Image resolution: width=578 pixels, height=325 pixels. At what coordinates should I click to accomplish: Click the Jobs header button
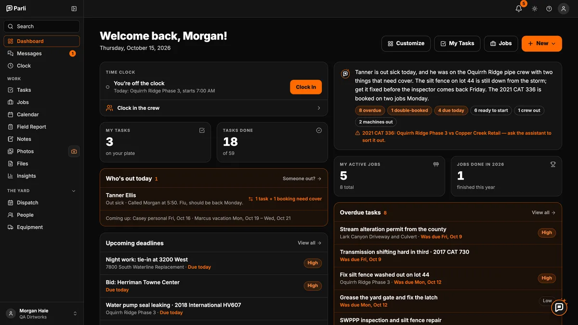click(501, 43)
